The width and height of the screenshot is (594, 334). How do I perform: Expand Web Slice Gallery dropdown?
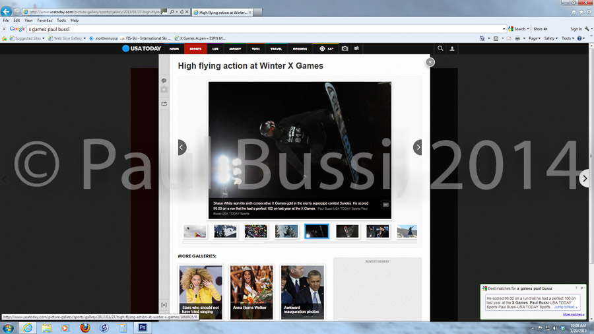coord(84,38)
